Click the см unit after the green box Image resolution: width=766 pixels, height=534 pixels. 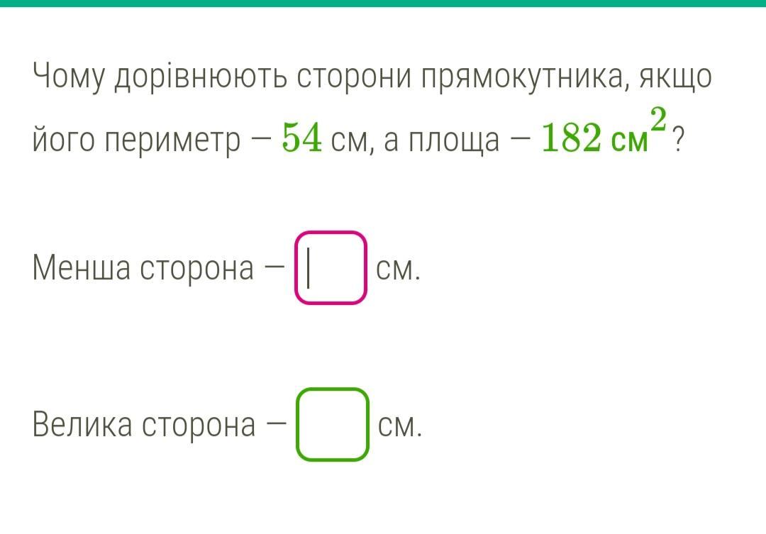(399, 425)
